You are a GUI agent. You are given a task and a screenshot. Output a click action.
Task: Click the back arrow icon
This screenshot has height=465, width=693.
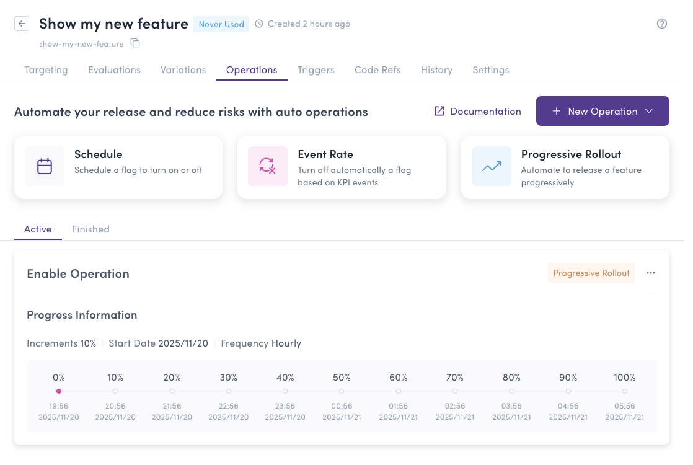pos(22,24)
